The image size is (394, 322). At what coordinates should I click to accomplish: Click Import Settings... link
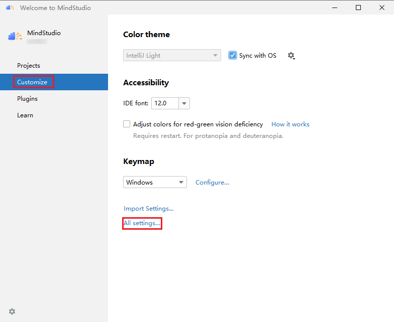tap(149, 209)
